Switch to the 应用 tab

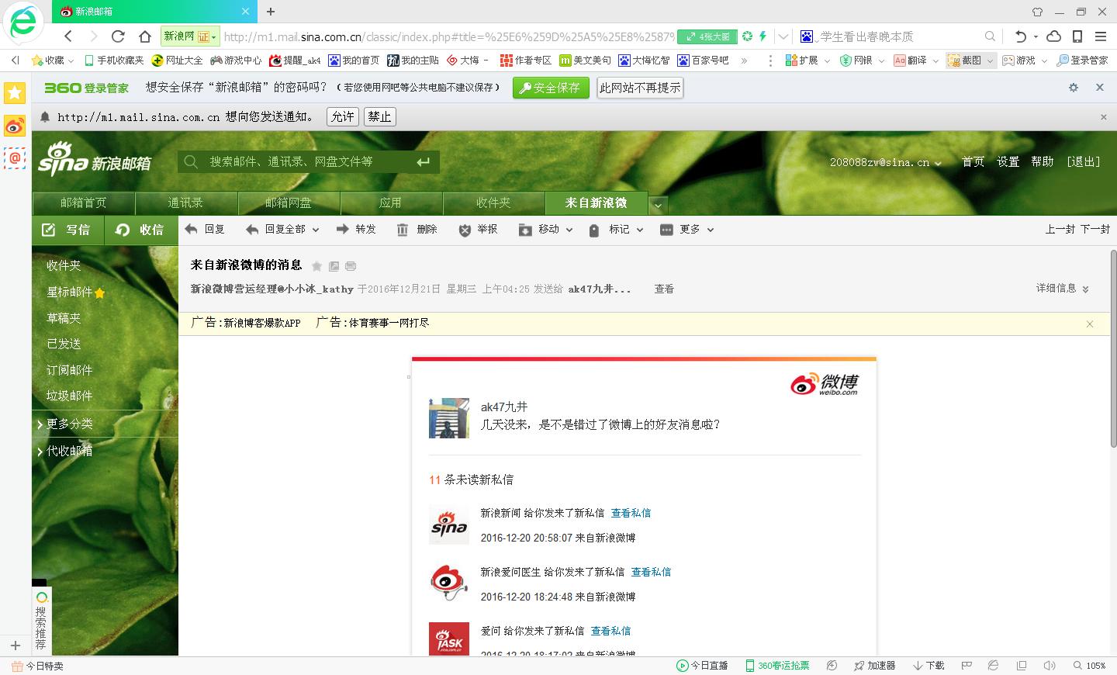click(x=391, y=203)
